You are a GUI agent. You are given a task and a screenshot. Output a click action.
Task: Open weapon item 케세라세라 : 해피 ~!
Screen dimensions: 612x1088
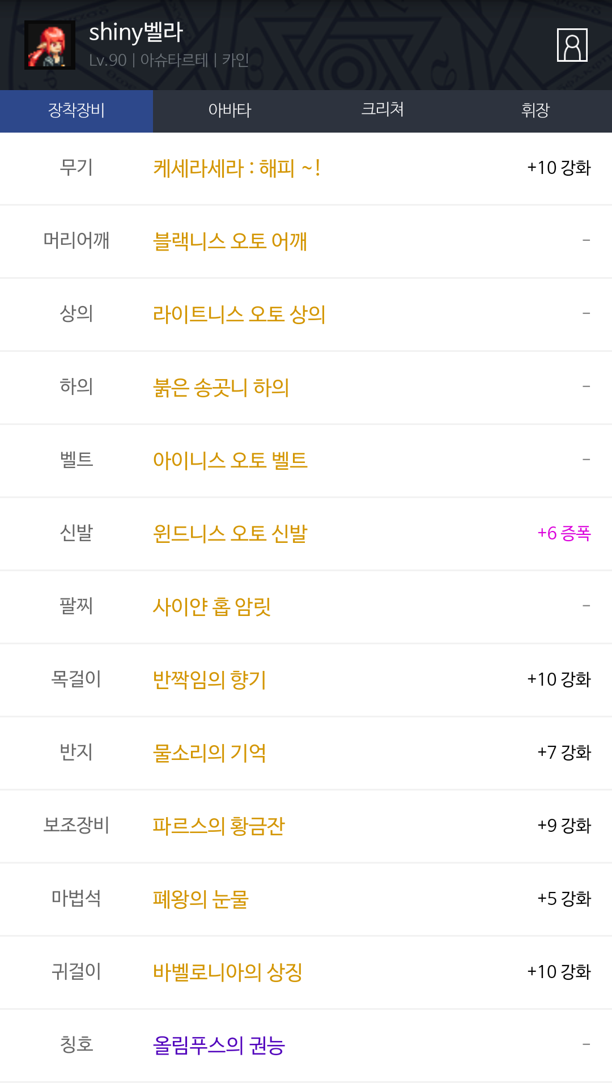(236, 168)
